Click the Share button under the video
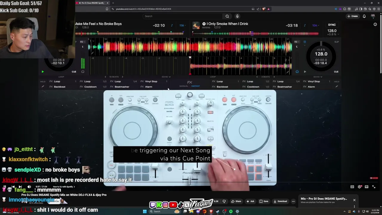 coord(236,201)
